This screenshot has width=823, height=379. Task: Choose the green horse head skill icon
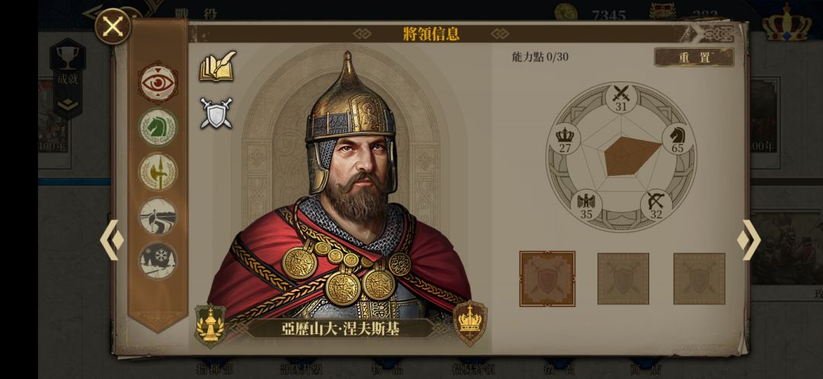click(x=158, y=127)
